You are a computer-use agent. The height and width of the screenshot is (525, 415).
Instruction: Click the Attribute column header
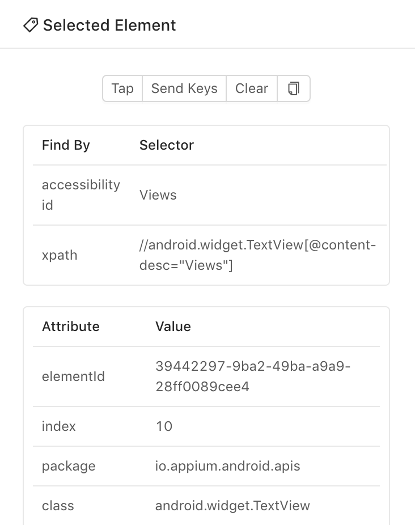tap(71, 327)
